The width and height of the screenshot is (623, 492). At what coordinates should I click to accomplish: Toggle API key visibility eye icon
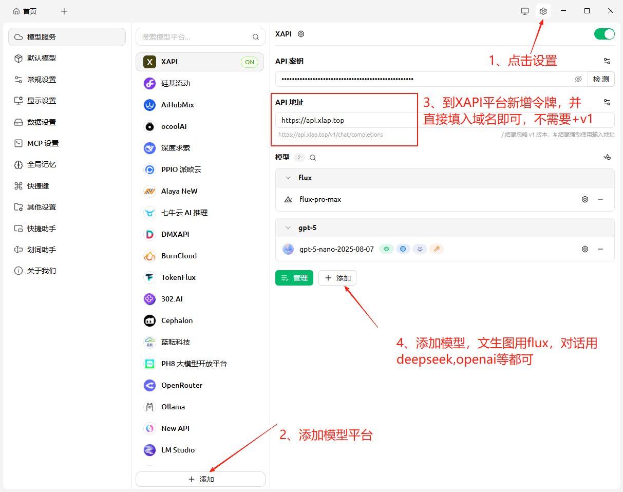(578, 79)
